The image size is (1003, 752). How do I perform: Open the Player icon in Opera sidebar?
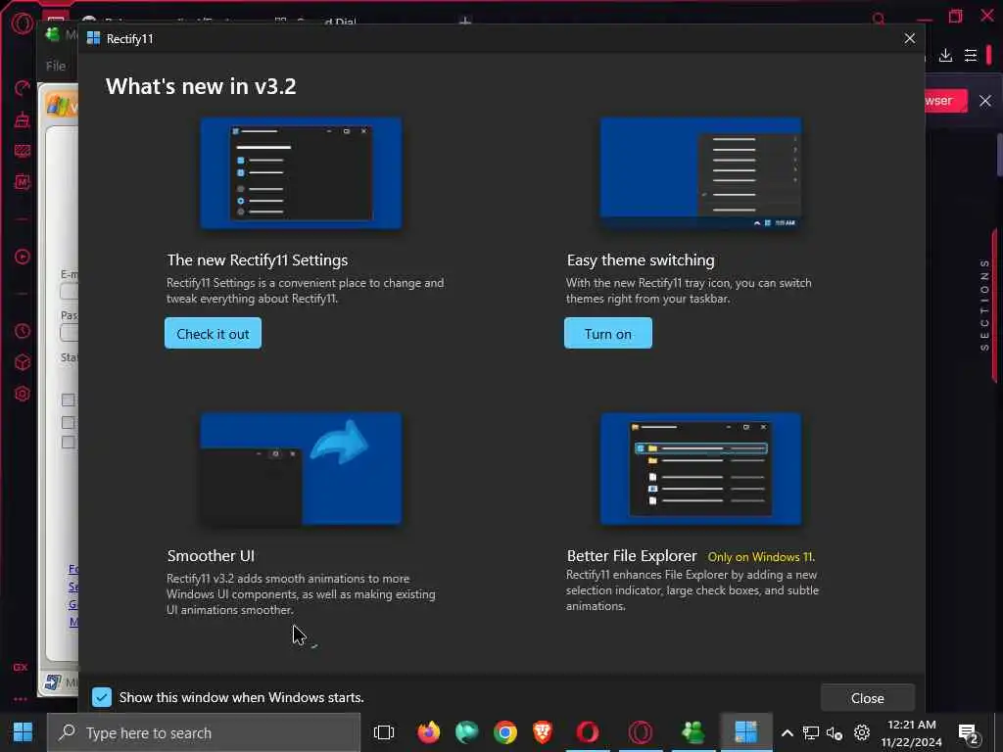tap(22, 258)
